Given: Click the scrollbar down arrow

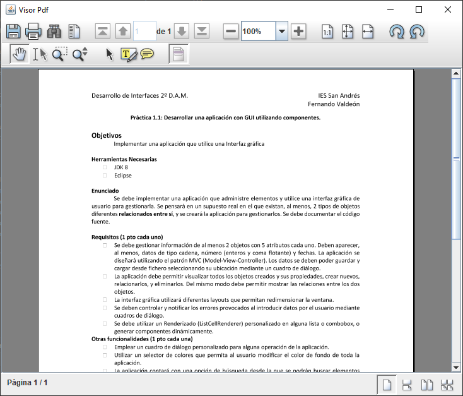Looking at the screenshot, I should tap(456, 366).
